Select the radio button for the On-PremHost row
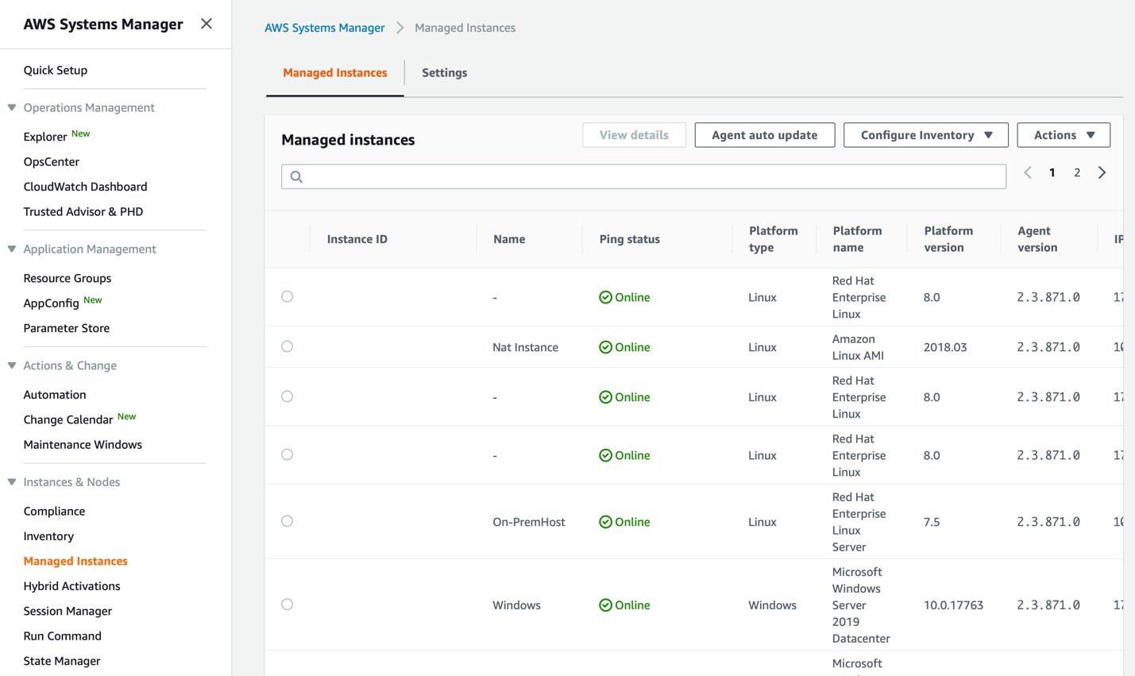Screen dimensions: 1135x676 pyautogui.click(x=288, y=521)
